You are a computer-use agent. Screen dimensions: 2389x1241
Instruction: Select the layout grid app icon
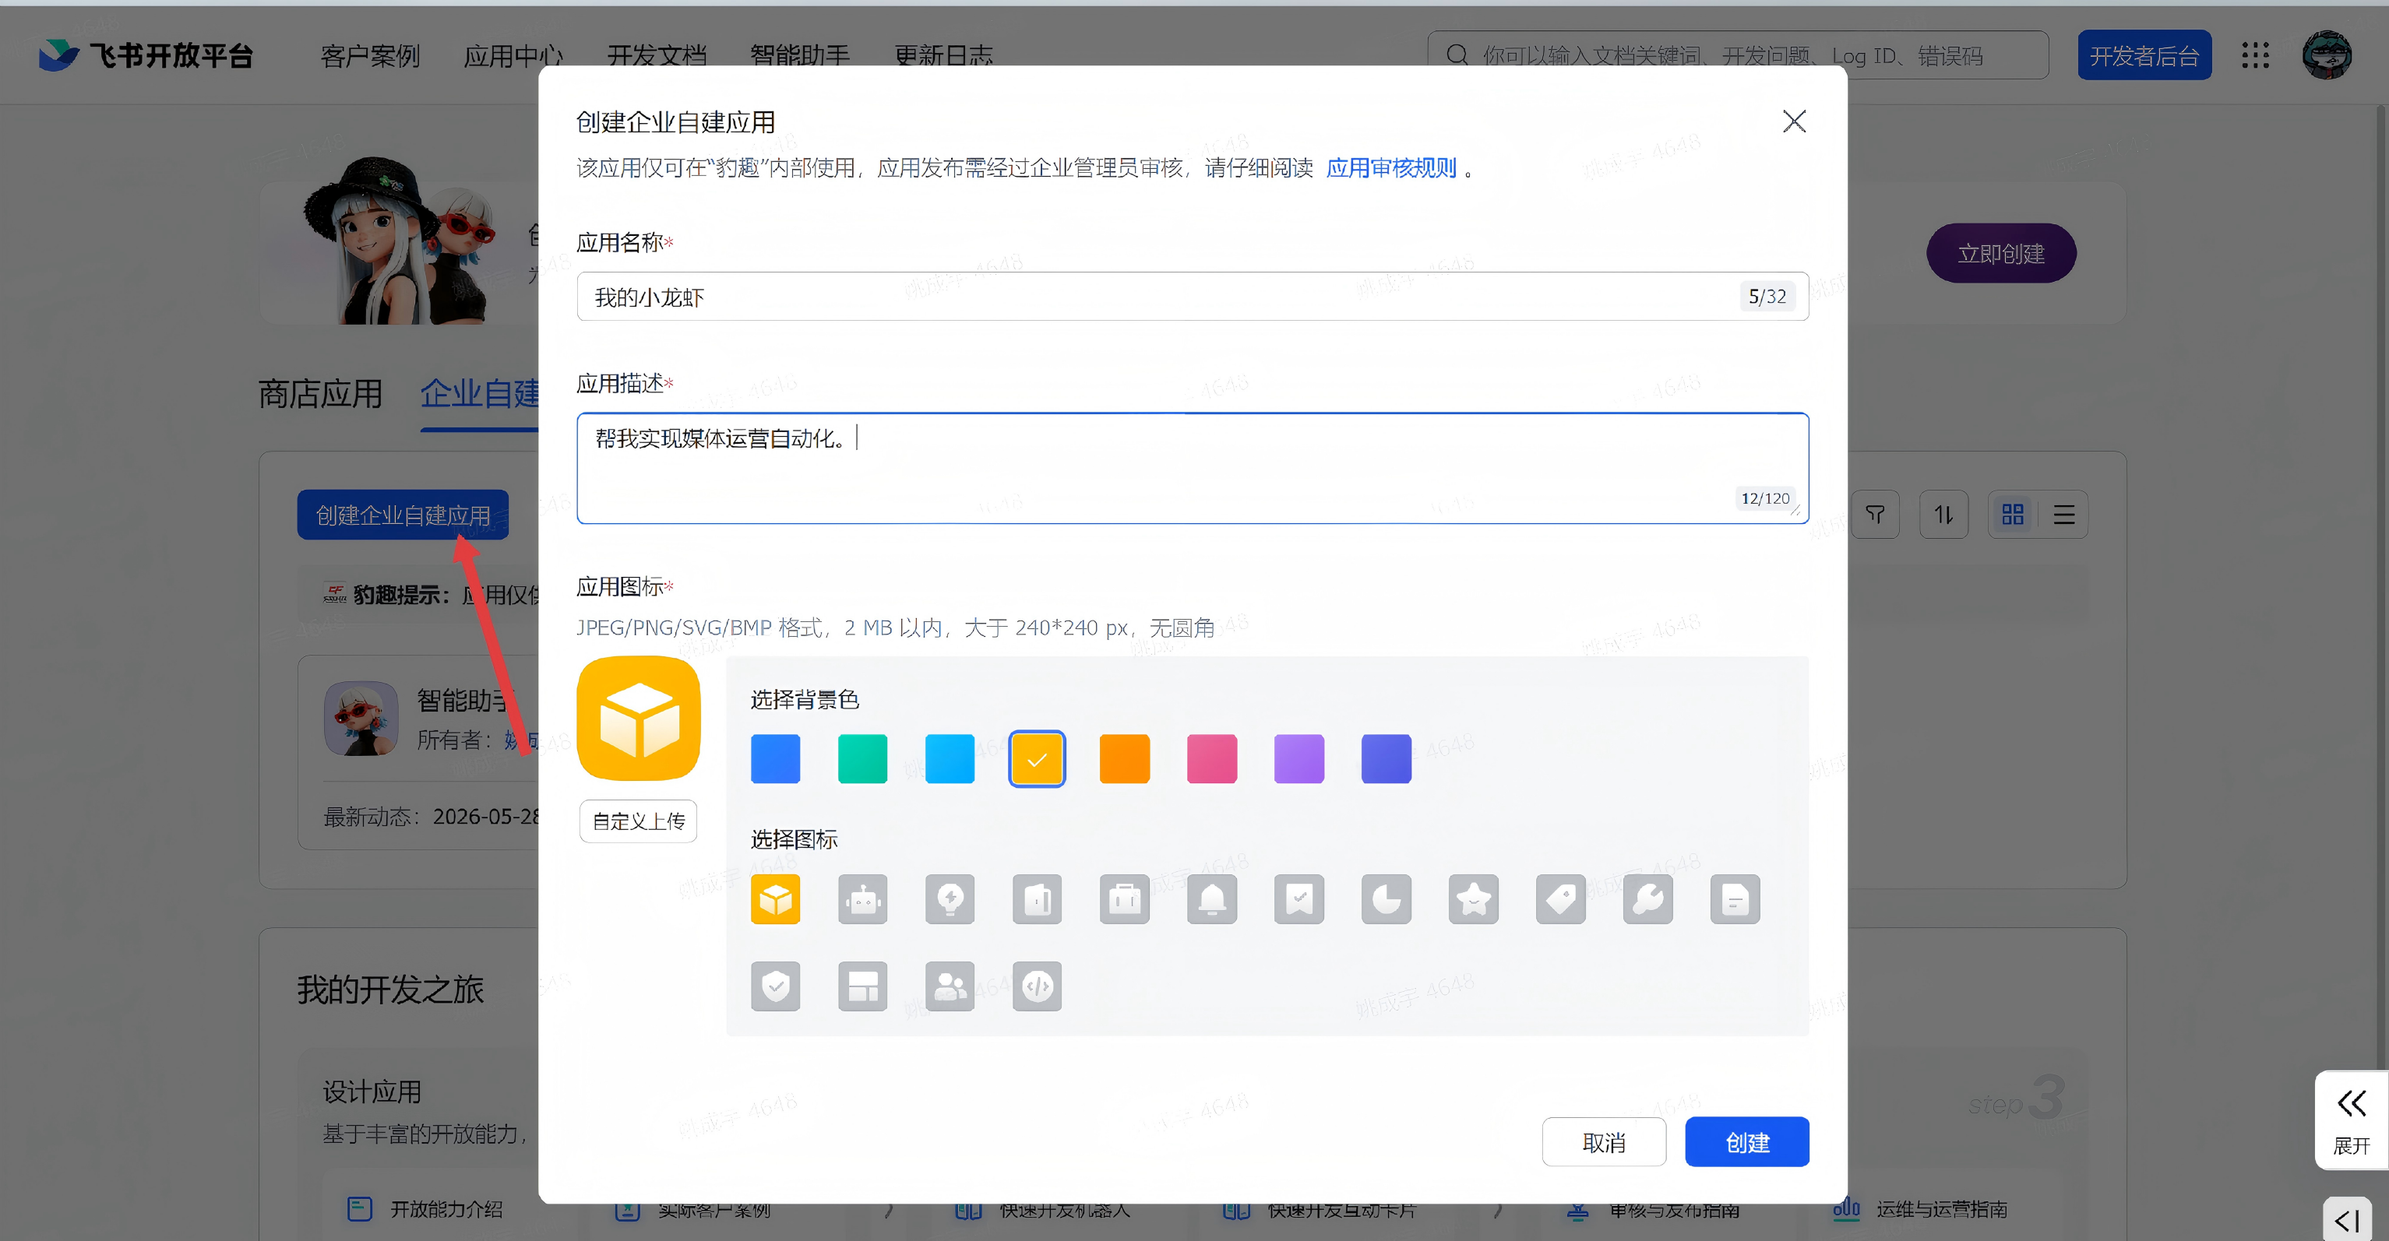pos(862,985)
